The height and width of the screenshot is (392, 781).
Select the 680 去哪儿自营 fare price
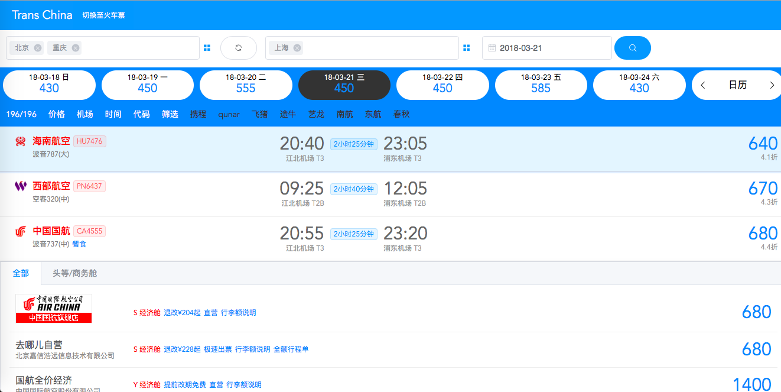coord(756,349)
